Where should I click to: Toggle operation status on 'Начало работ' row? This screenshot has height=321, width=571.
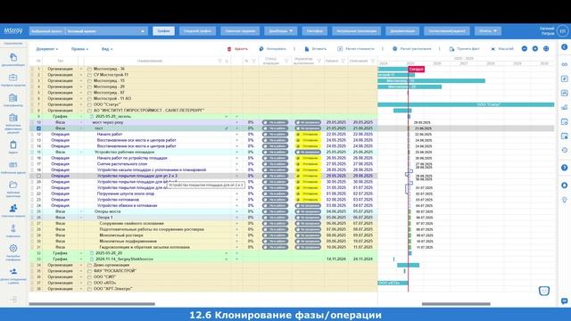pos(275,135)
